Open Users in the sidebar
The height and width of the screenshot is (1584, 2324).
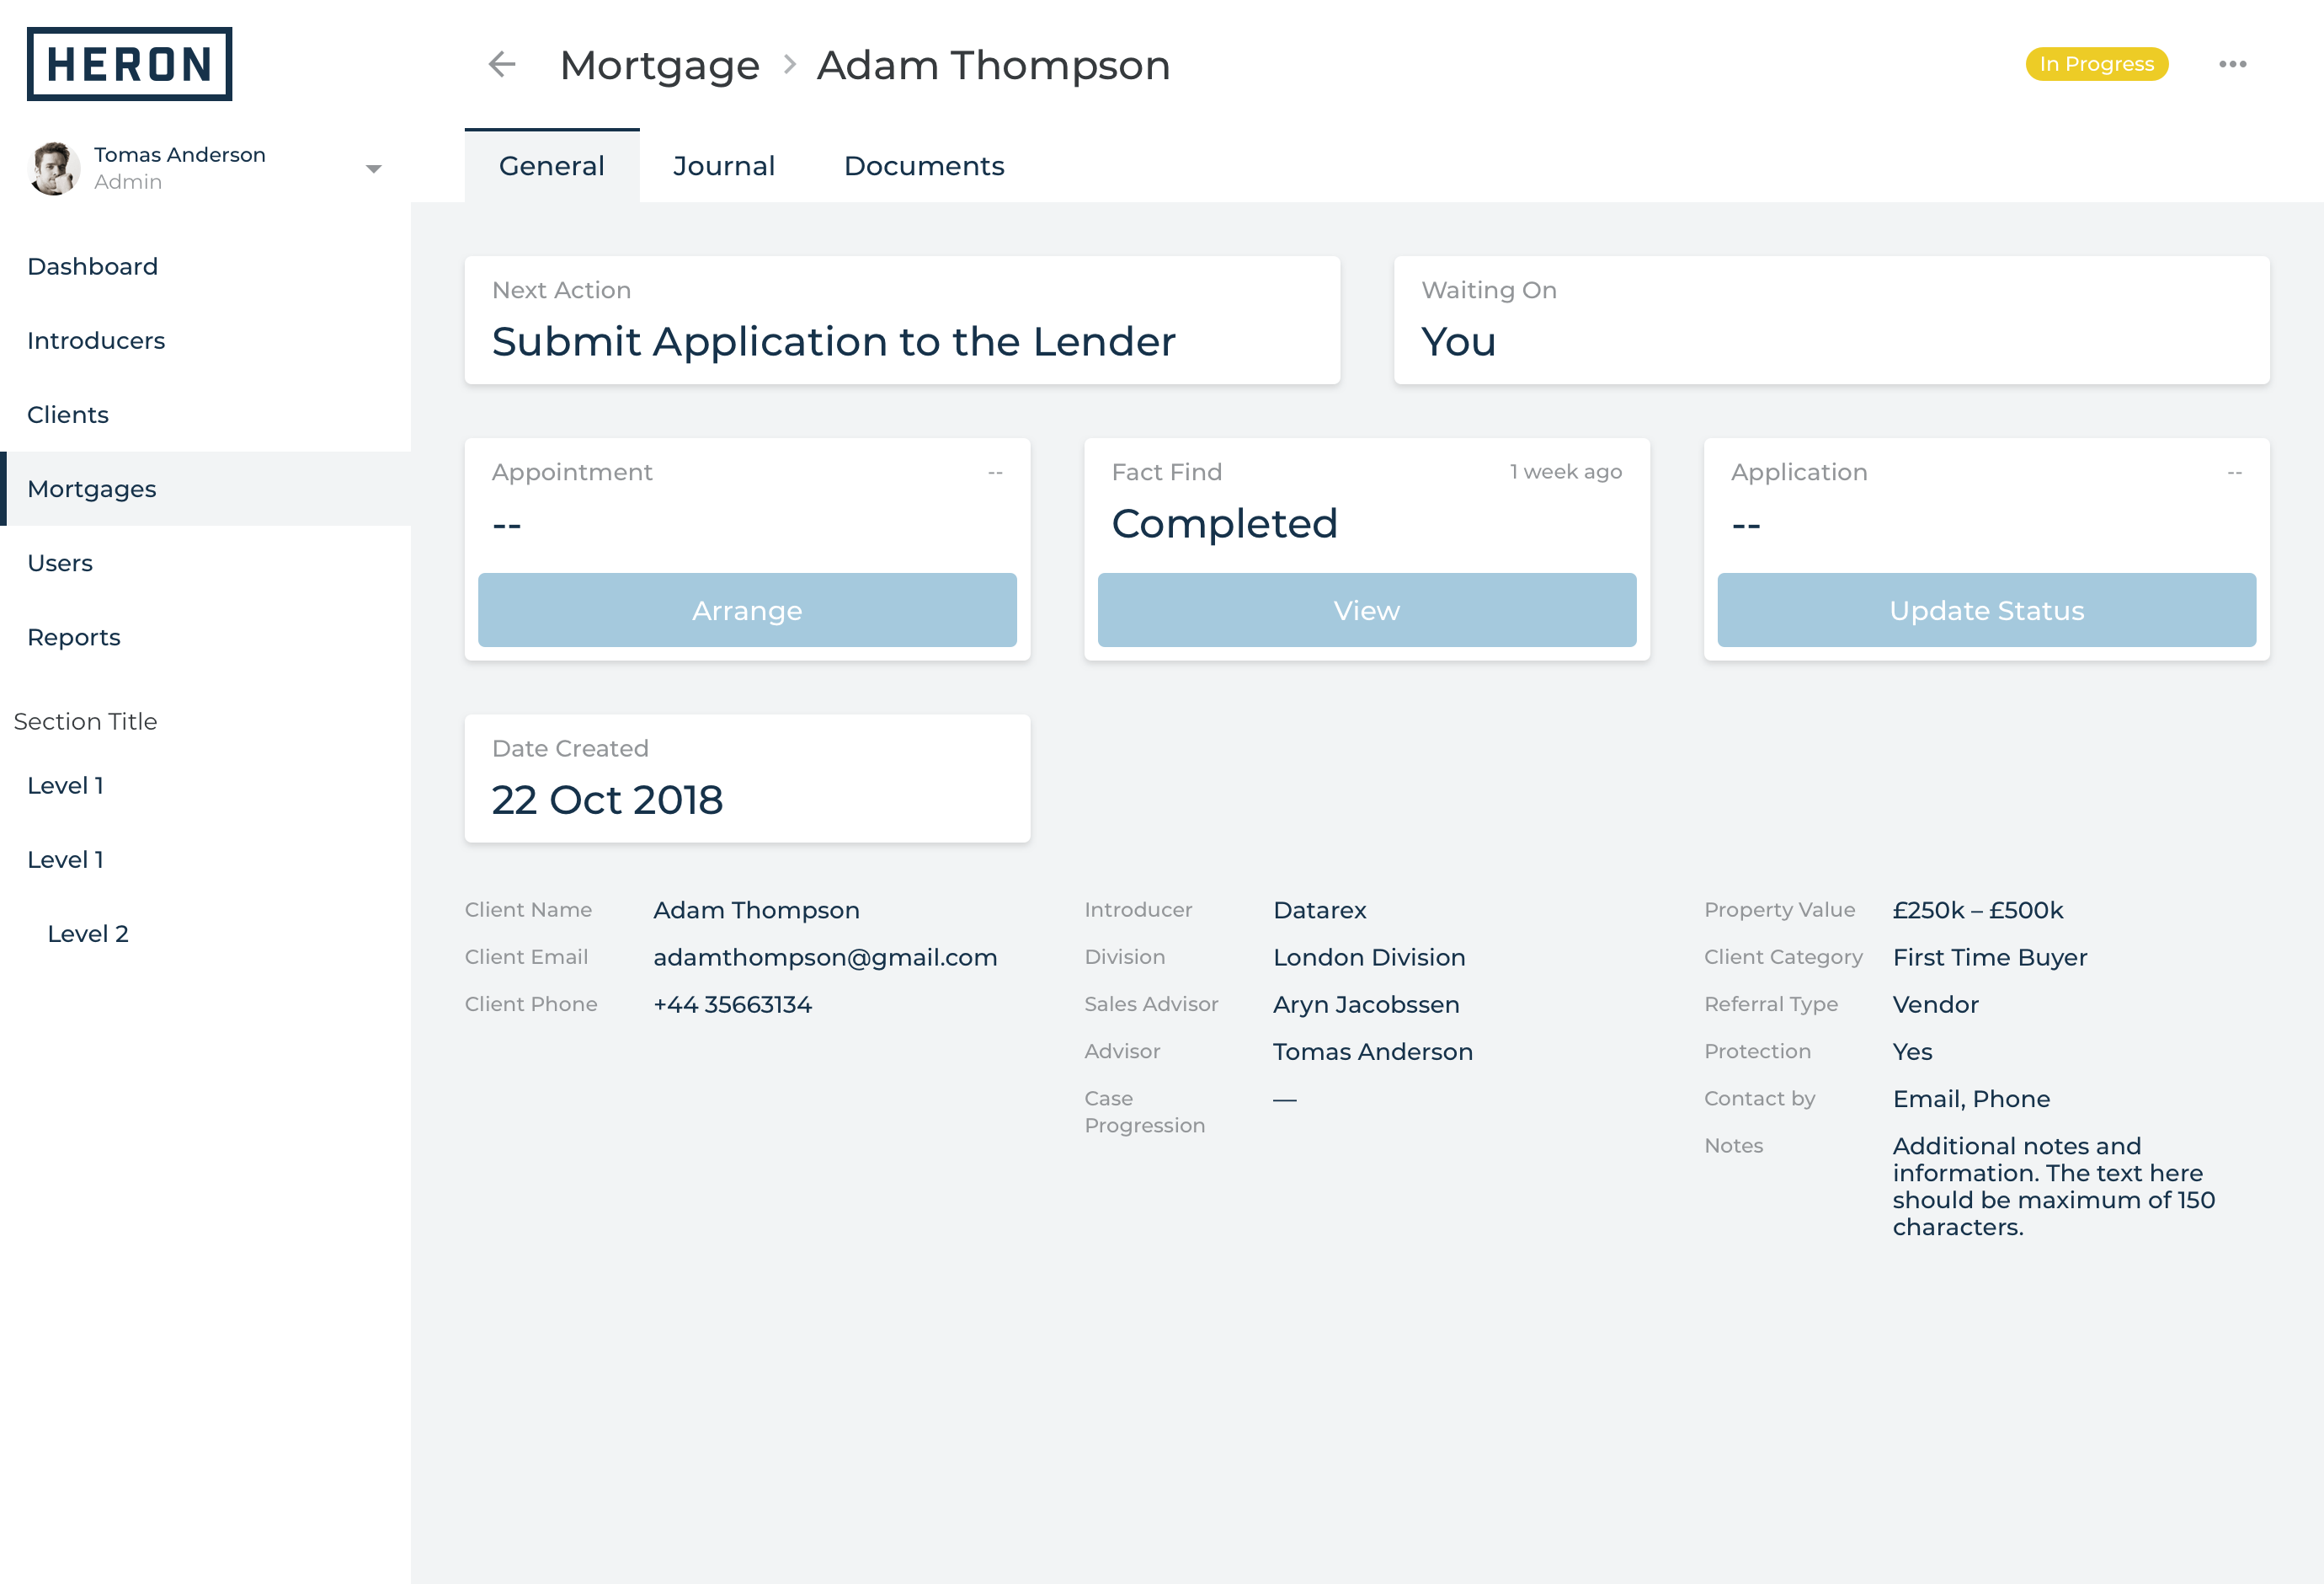pyautogui.click(x=205, y=562)
